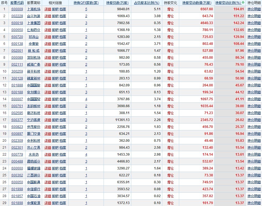Sort the table by 股票代码 header
Image resolution: width=262 pixels, height=206 pixels.
coord(17,3)
